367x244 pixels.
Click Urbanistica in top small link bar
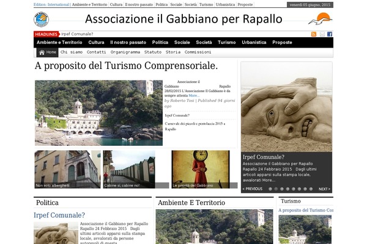tap(225, 5)
